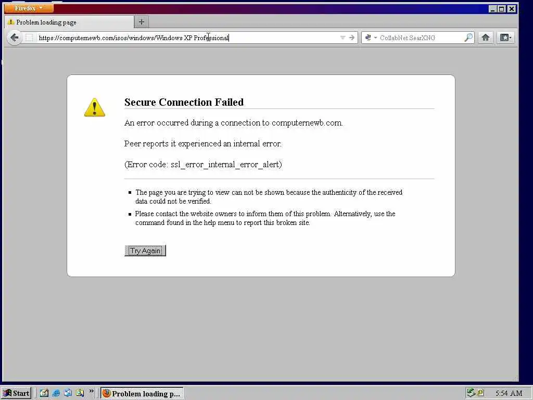533x400 pixels.
Task: Click the magnifying glass search icon
Action: (468, 37)
